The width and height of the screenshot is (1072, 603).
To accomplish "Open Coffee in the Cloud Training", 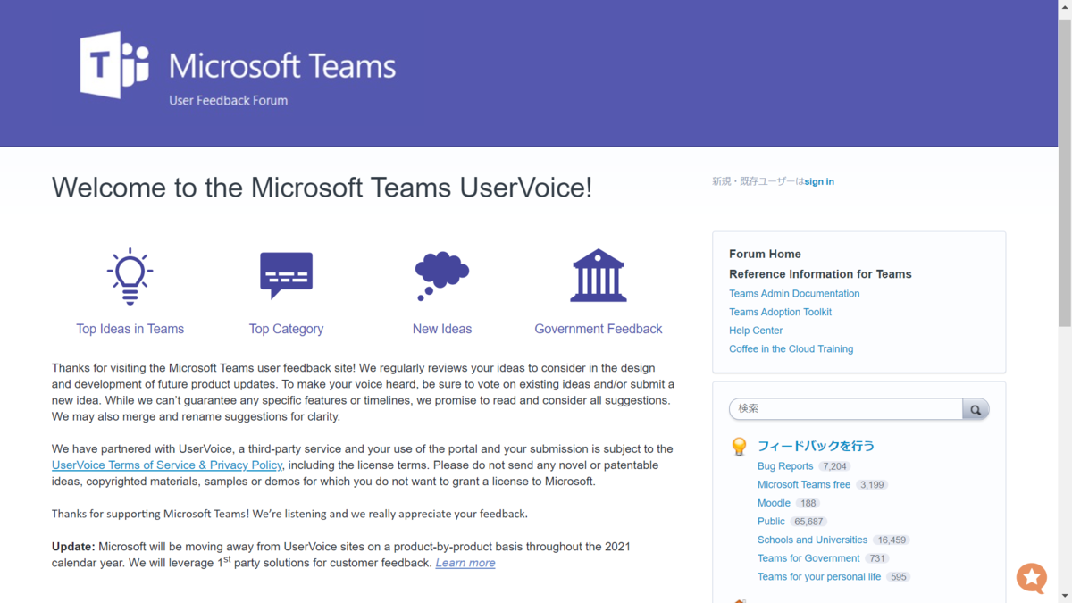I will tap(791, 348).
